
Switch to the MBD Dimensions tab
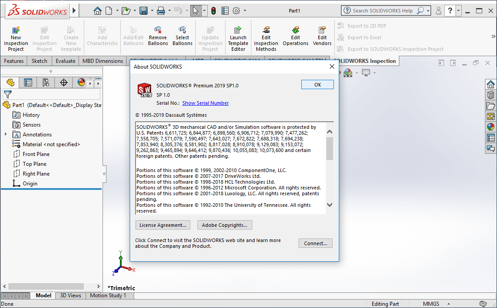pos(103,61)
